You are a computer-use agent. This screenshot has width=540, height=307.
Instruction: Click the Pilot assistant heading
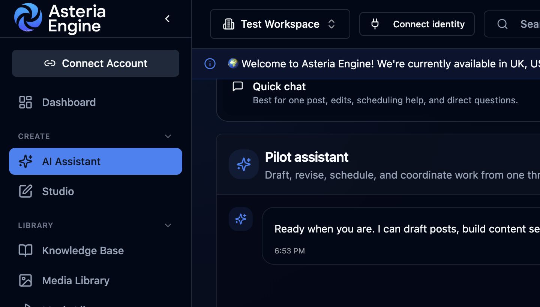tap(307, 157)
